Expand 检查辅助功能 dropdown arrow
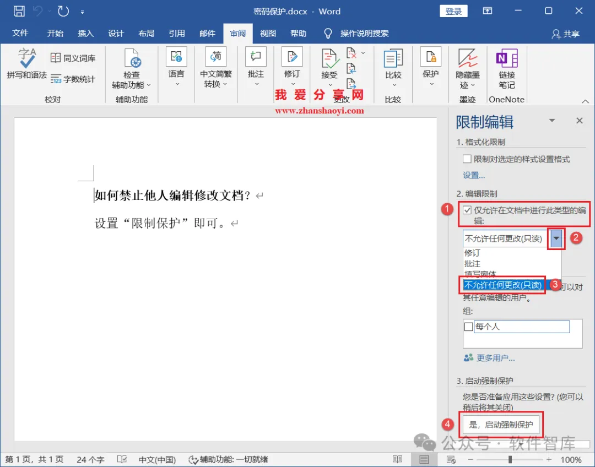 [148, 85]
